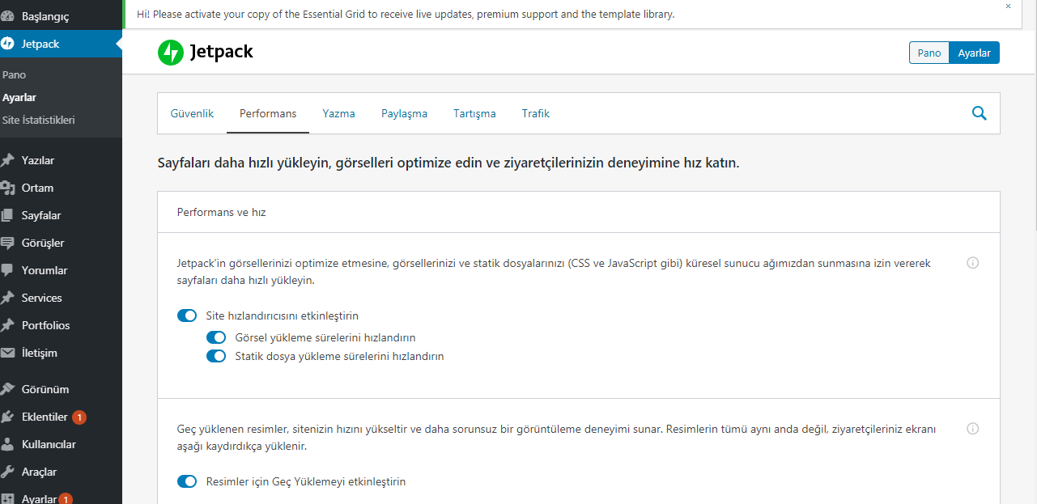Click the bottom Ayarlar settings icon in sidebar
The image size is (1037, 504).
(x=8, y=498)
